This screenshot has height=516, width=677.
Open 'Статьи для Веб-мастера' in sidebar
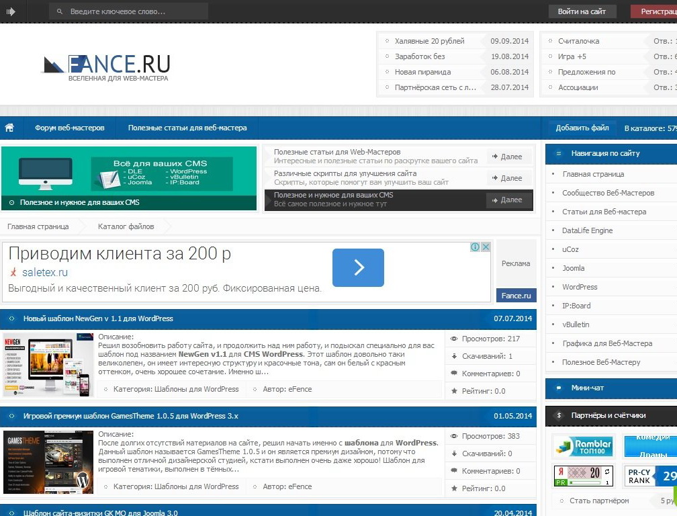pyautogui.click(x=604, y=212)
